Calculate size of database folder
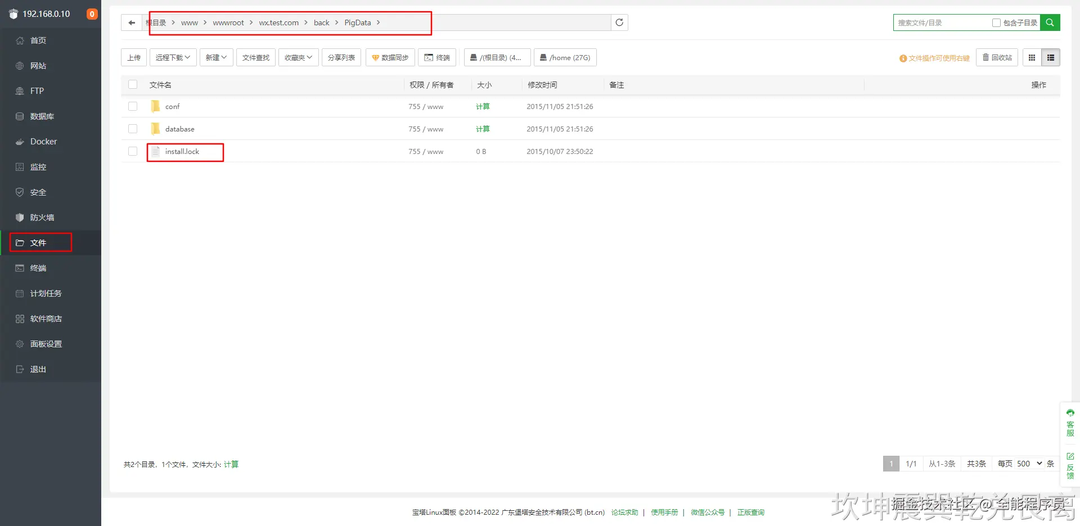Viewport: 1080px width, 526px height. [483, 129]
